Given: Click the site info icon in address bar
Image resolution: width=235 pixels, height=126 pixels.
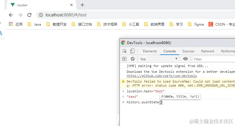Looking at the screenshot, I should 41,15.
